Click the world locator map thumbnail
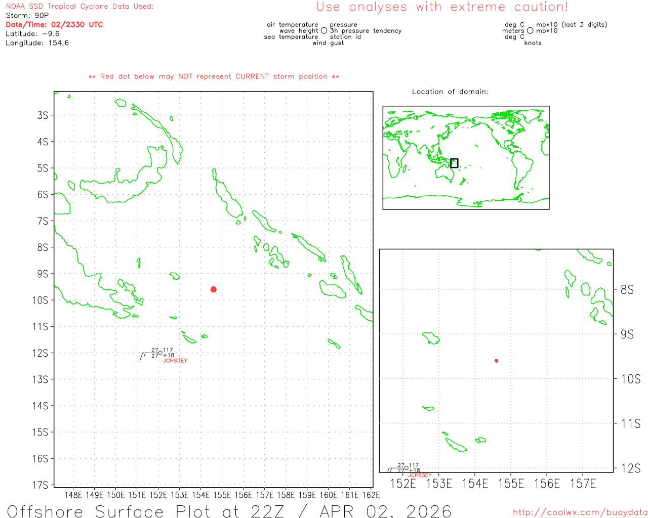648x518 pixels. click(x=466, y=157)
